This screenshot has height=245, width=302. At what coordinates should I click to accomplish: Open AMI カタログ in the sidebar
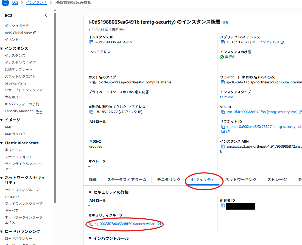pyautogui.click(x=15, y=134)
